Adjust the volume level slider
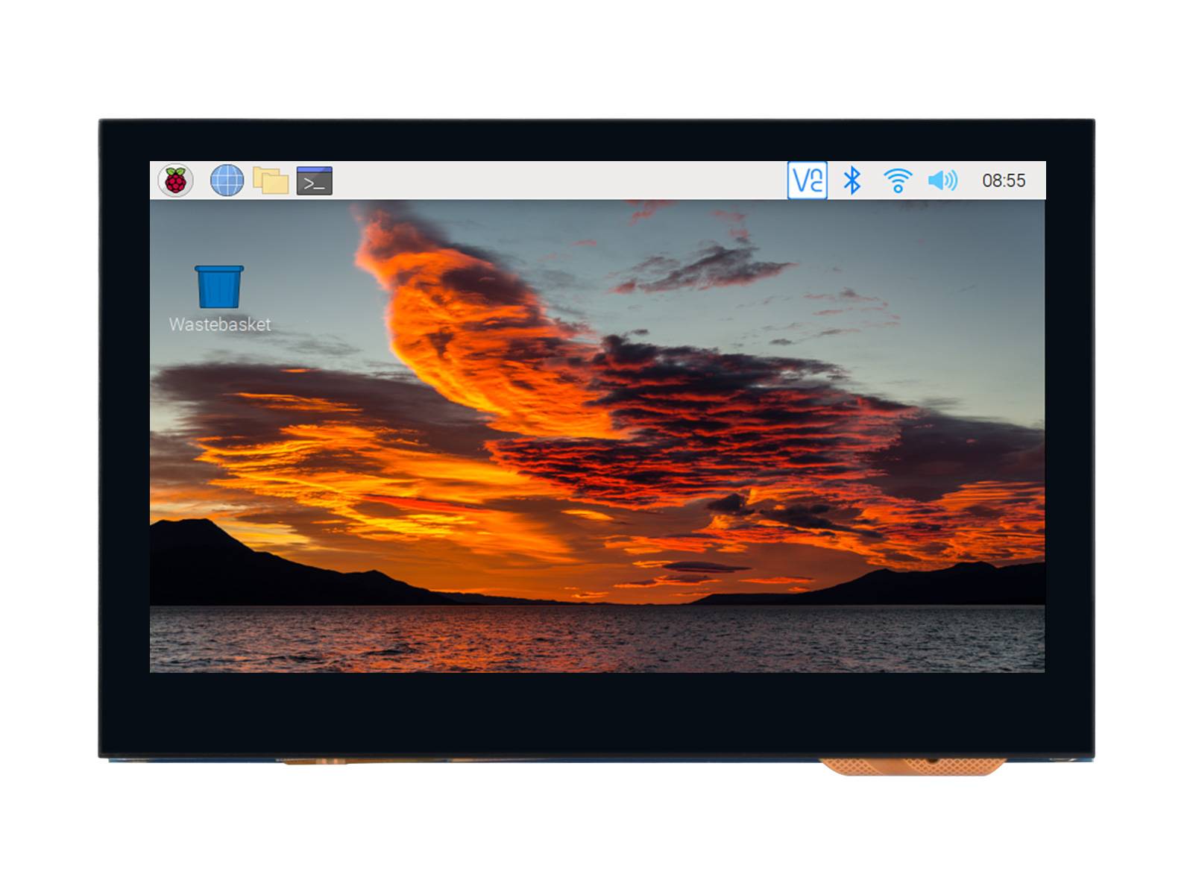The height and width of the screenshot is (895, 1193). (942, 180)
